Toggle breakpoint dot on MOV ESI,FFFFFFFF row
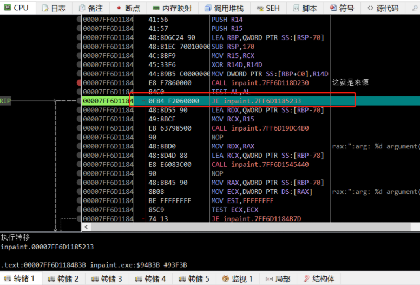The image size is (420, 285). point(79,201)
